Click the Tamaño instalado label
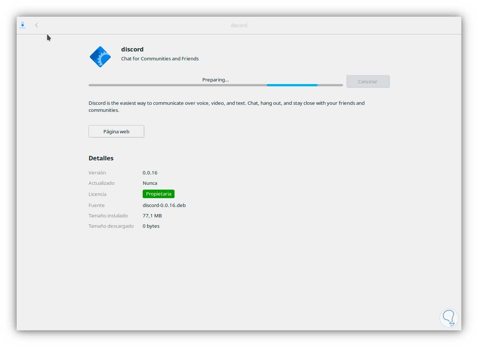 (x=108, y=216)
